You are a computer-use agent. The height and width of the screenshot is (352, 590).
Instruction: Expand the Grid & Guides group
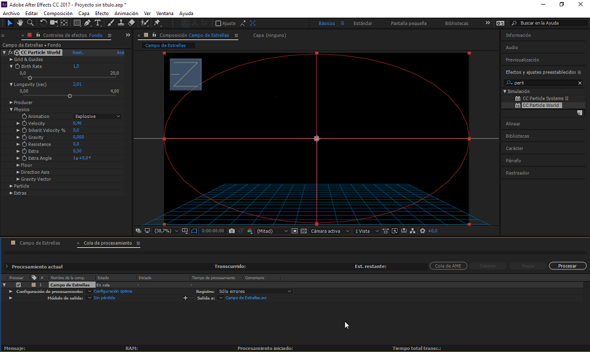11,60
